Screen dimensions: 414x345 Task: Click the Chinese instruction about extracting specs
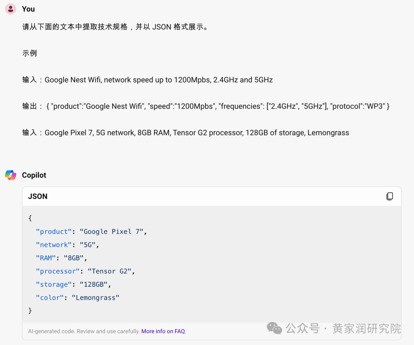coord(115,27)
